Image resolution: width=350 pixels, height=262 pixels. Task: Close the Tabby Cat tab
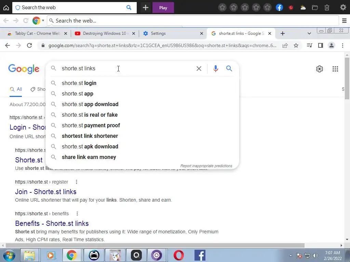click(x=65, y=33)
